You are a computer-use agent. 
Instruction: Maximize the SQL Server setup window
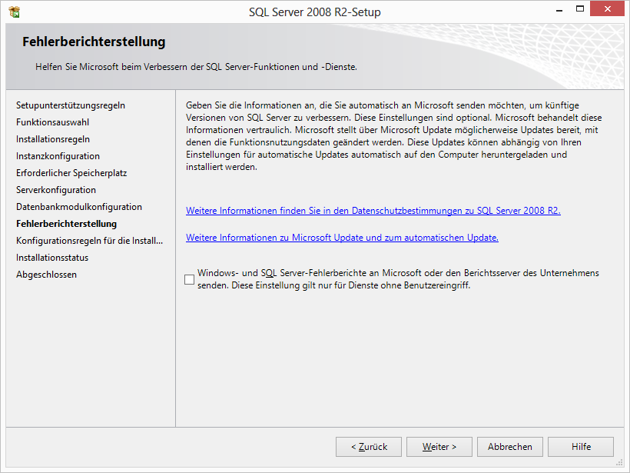coord(580,9)
